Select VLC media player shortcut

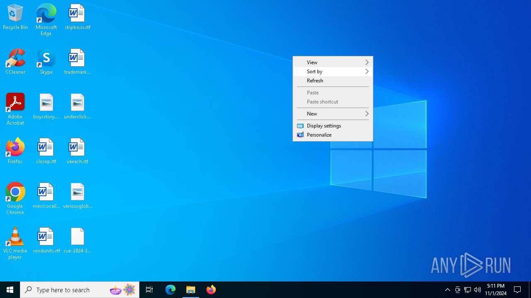(15, 243)
